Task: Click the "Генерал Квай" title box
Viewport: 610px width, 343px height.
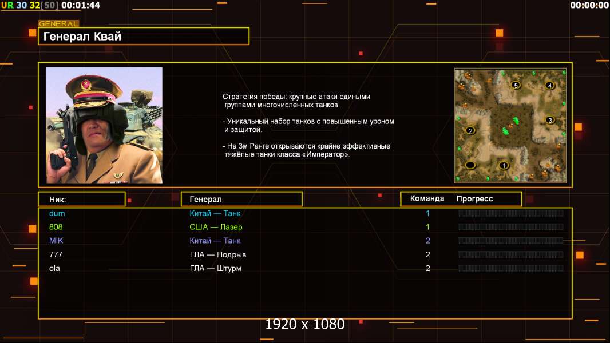Action: [144, 37]
